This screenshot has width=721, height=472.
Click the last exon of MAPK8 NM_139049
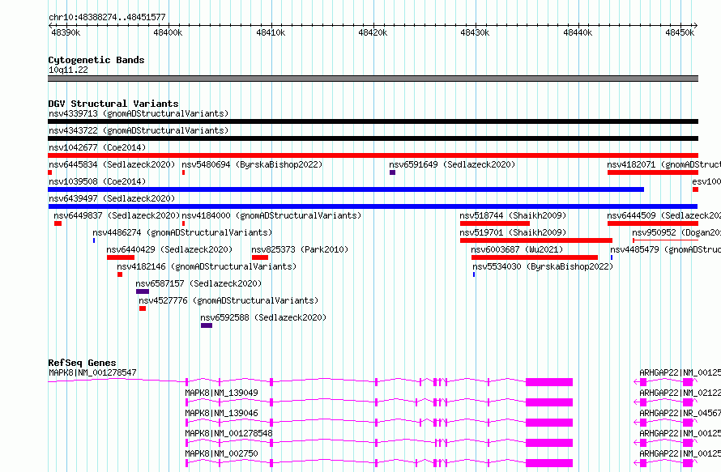pos(549,402)
